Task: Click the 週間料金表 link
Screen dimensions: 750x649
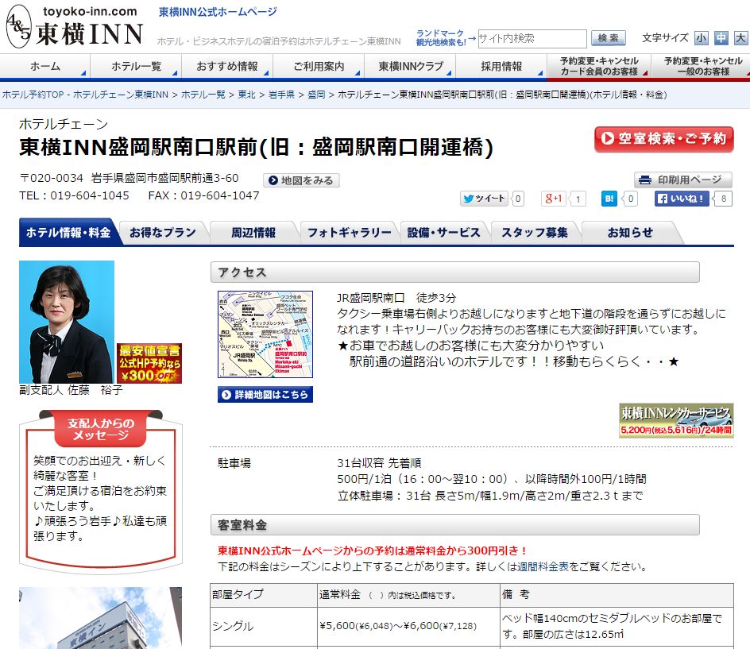Action: [543, 566]
